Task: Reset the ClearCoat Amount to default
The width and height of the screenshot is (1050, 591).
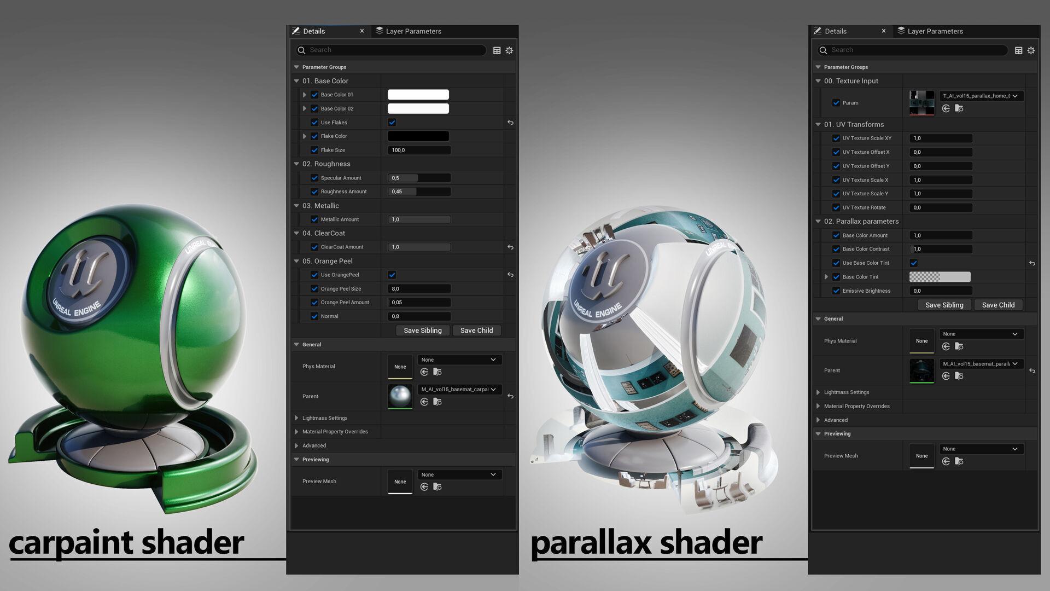Action: (x=510, y=247)
